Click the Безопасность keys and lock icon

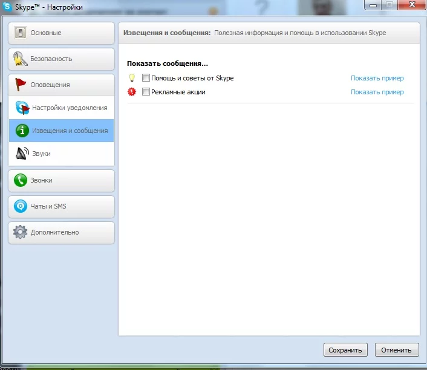tap(21, 59)
